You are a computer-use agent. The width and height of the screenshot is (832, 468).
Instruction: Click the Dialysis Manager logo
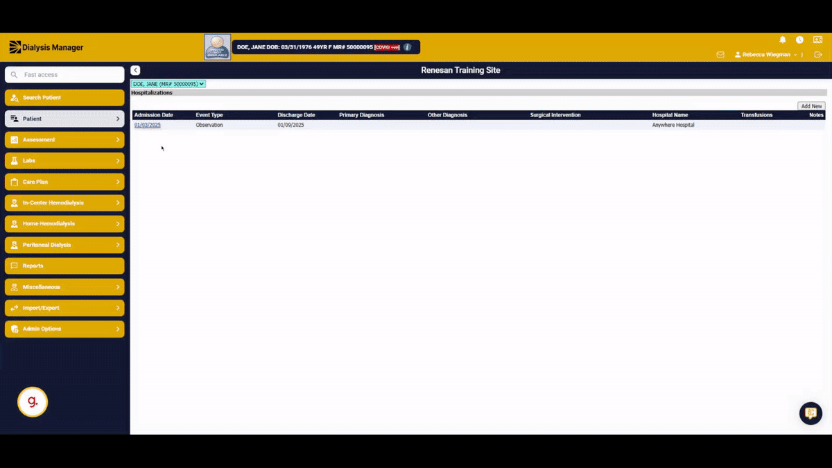click(x=46, y=47)
